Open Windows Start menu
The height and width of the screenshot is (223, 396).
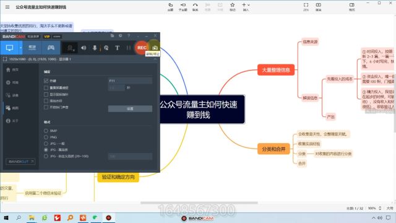(x=6, y=217)
